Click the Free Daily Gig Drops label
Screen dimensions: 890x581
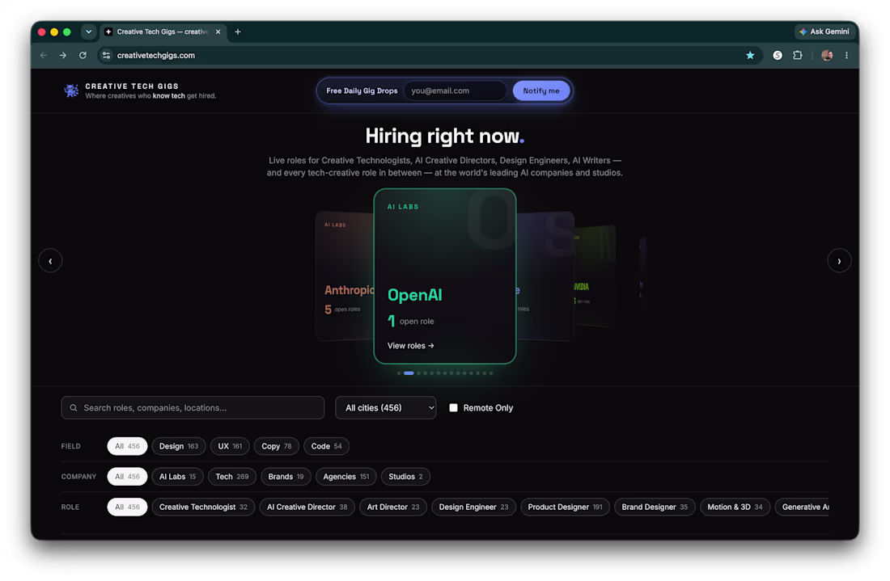click(362, 91)
